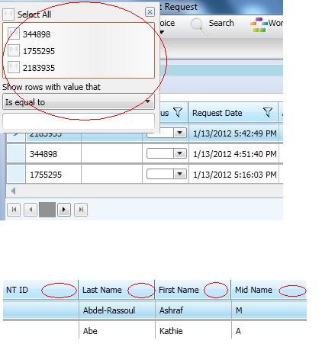Sort by Request Date column header
Image resolution: width=322 pixels, height=347 pixels.
[217, 113]
